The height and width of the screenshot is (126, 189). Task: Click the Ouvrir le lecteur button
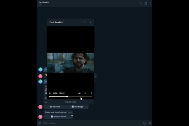[58, 117]
